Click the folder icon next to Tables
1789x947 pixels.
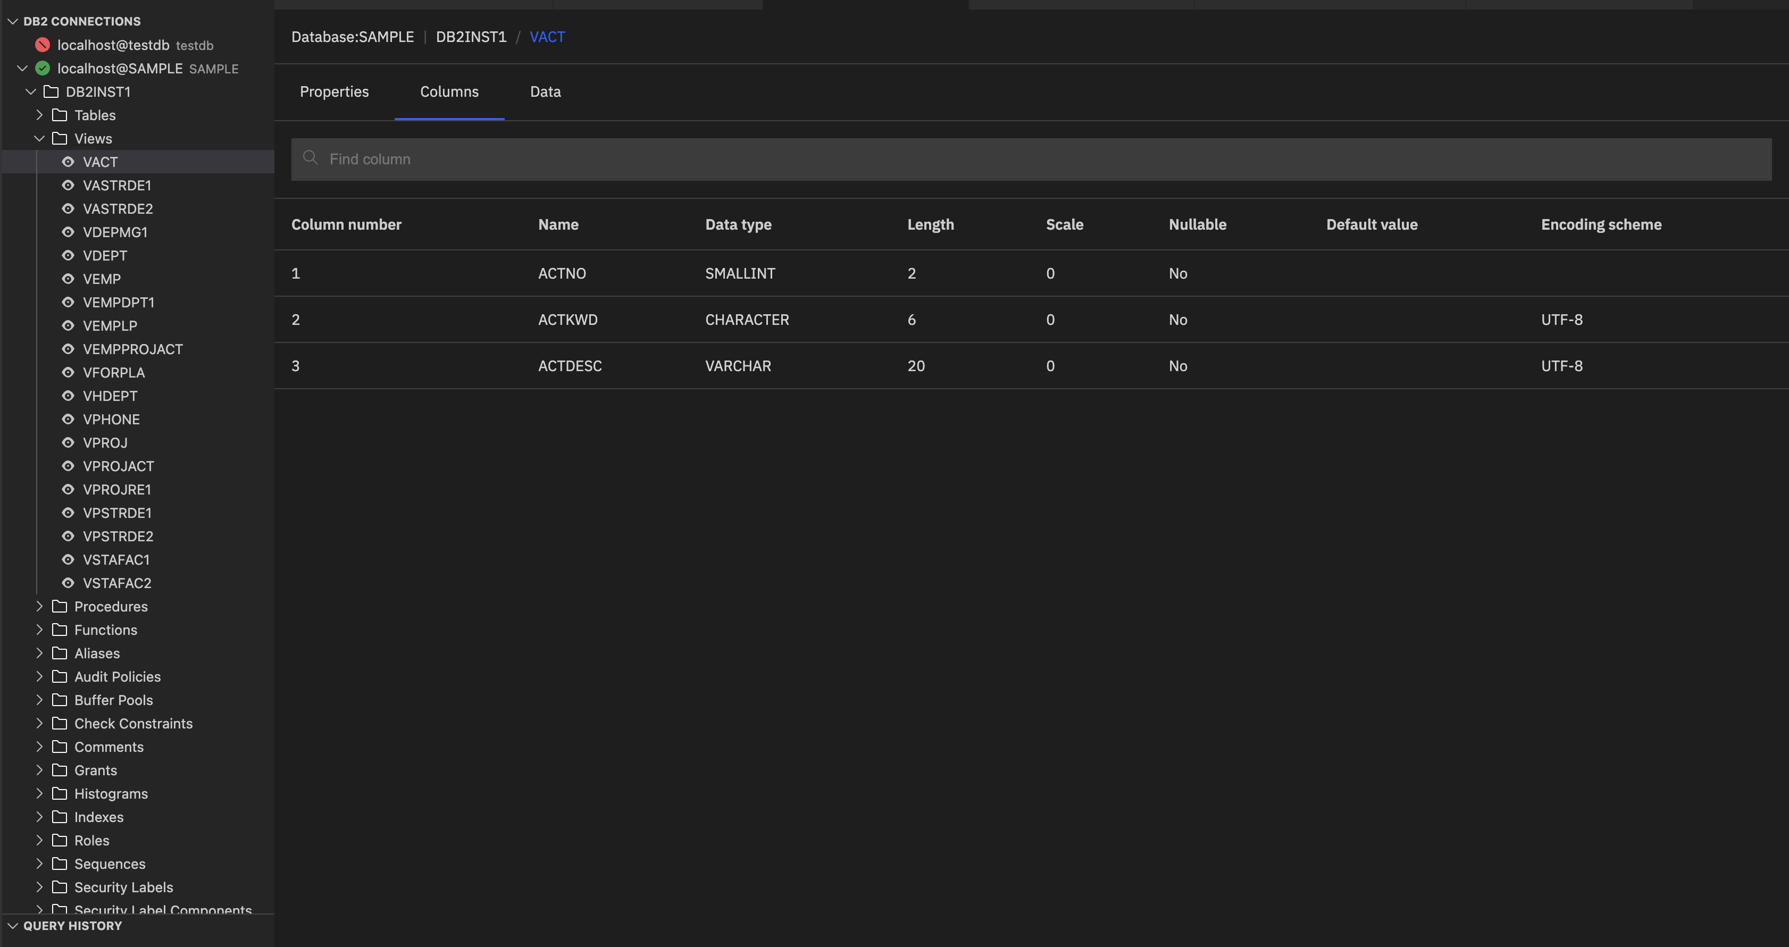(x=60, y=115)
